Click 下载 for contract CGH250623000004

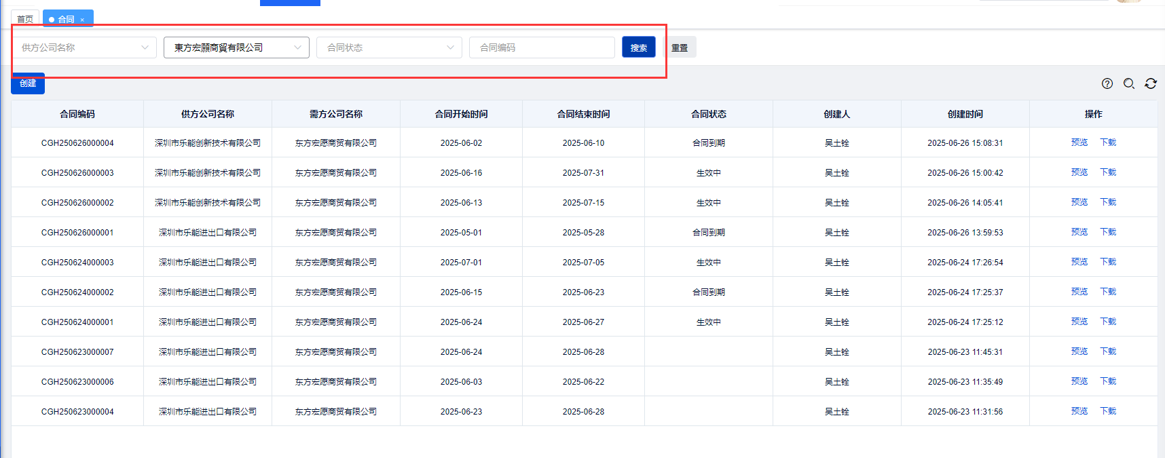coord(1108,411)
